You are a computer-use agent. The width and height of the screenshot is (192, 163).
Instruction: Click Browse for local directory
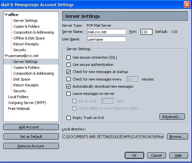(x=177, y=137)
